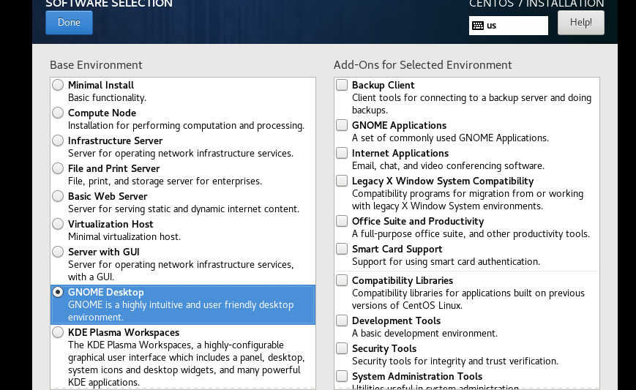Select Infrastructure Server base environment
Viewport: 636px width, 390px height.
pyautogui.click(x=58, y=141)
